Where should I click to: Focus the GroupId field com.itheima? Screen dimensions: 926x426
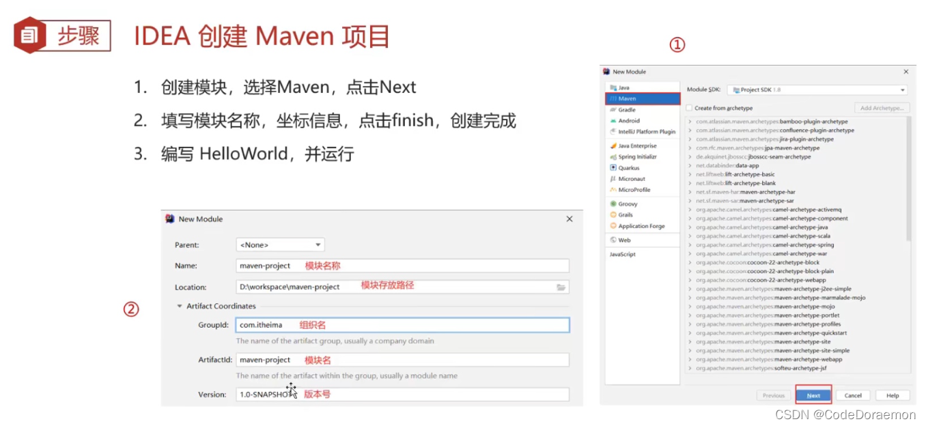402,325
